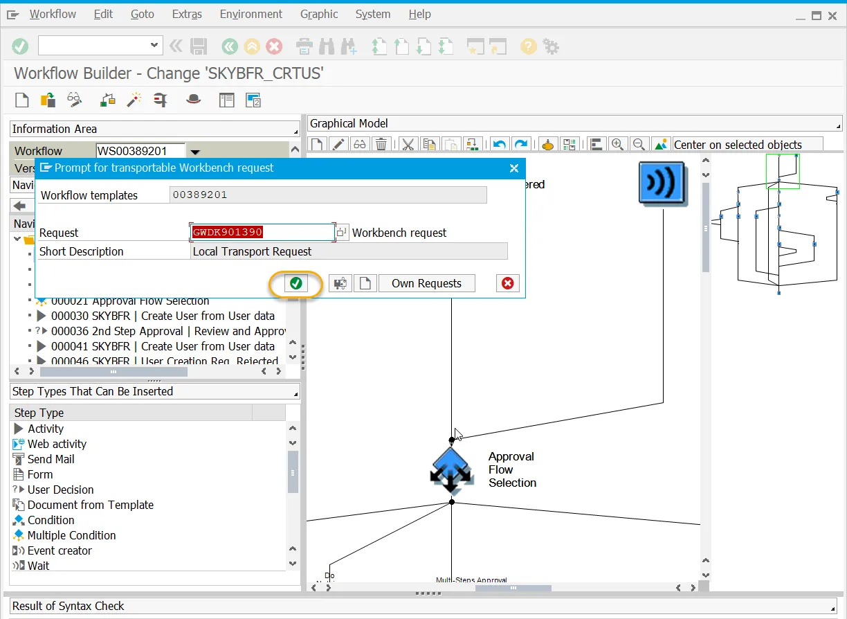Open the Goto menu
This screenshot has height=619, width=847.
143,14
